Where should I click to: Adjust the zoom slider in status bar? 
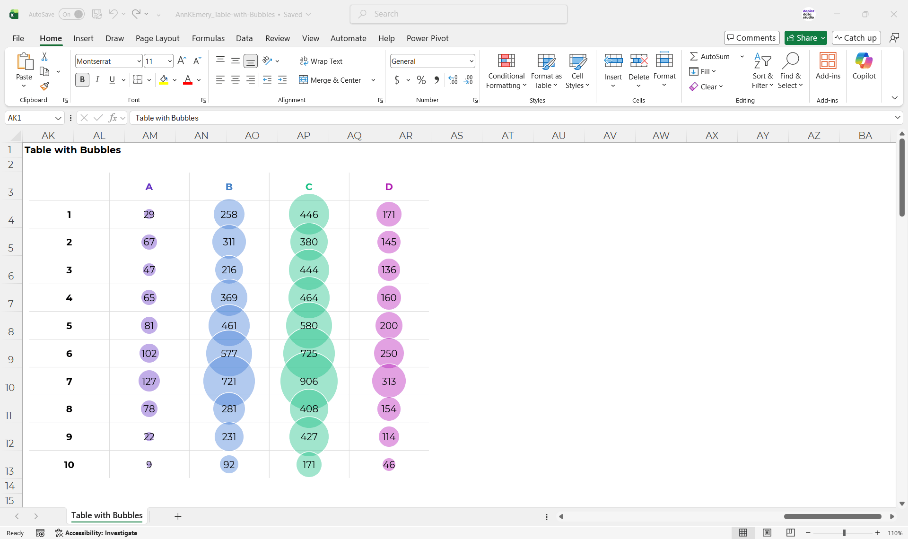[x=844, y=533]
